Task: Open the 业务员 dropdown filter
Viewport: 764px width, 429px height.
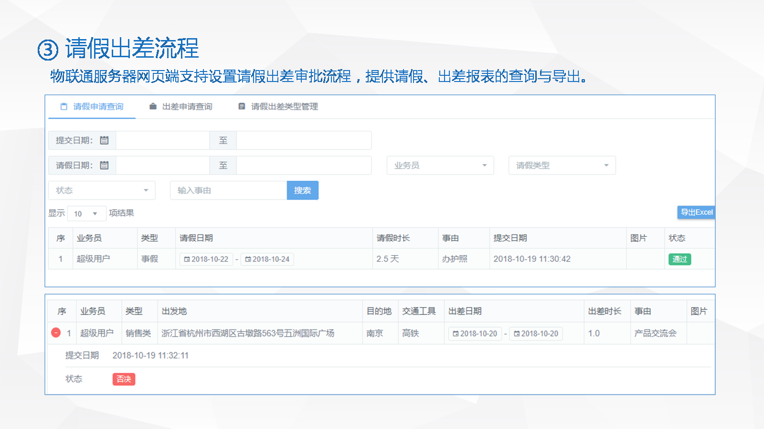Action: coord(440,165)
